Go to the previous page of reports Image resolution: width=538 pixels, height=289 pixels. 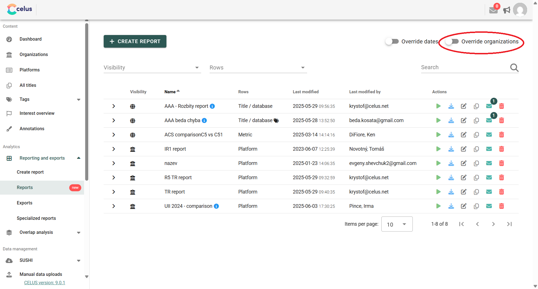tap(477, 224)
